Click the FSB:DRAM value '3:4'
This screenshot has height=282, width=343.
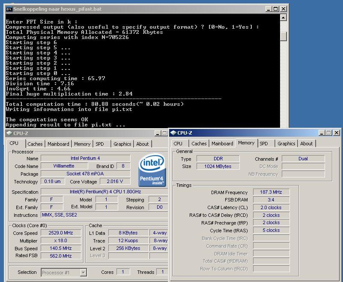point(271,200)
